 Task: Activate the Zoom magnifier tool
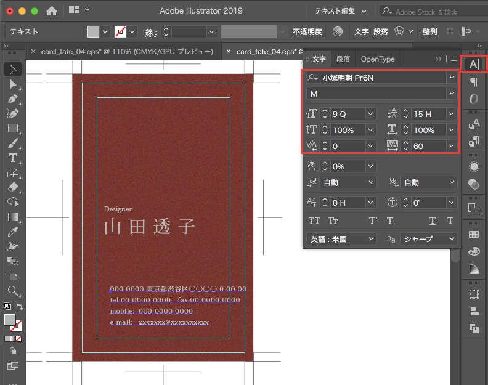[12, 291]
